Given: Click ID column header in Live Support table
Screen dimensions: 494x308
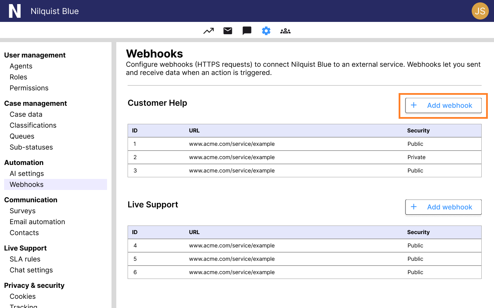Looking at the screenshot, I should [x=135, y=232].
